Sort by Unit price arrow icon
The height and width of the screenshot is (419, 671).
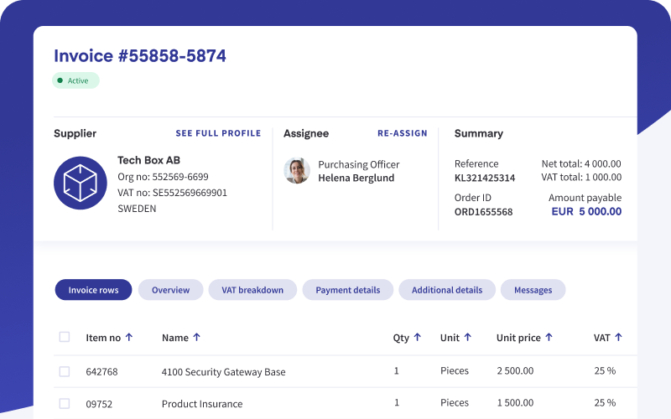tap(549, 338)
